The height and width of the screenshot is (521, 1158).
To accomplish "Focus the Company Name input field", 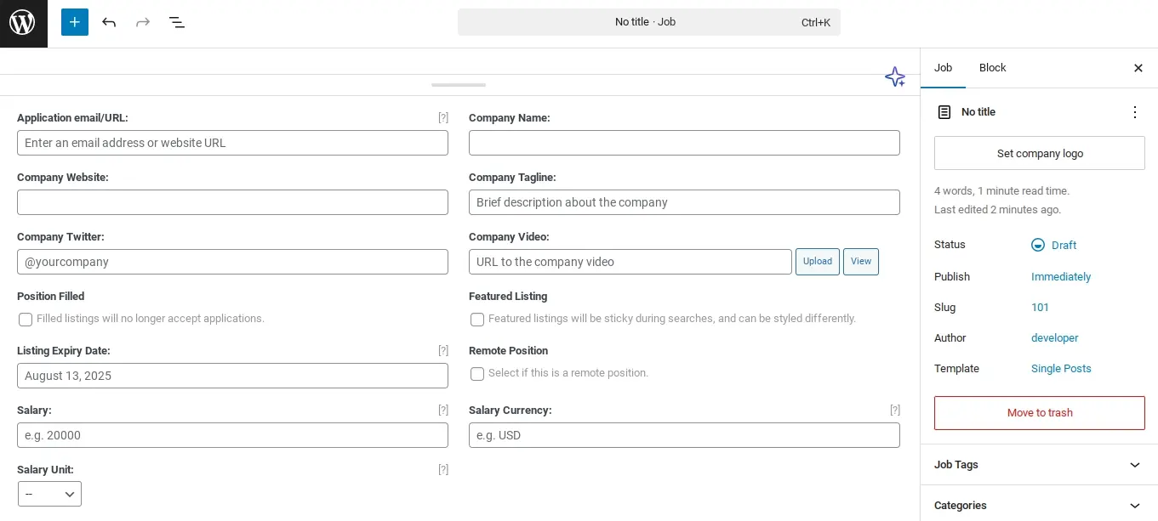I will pos(684,143).
